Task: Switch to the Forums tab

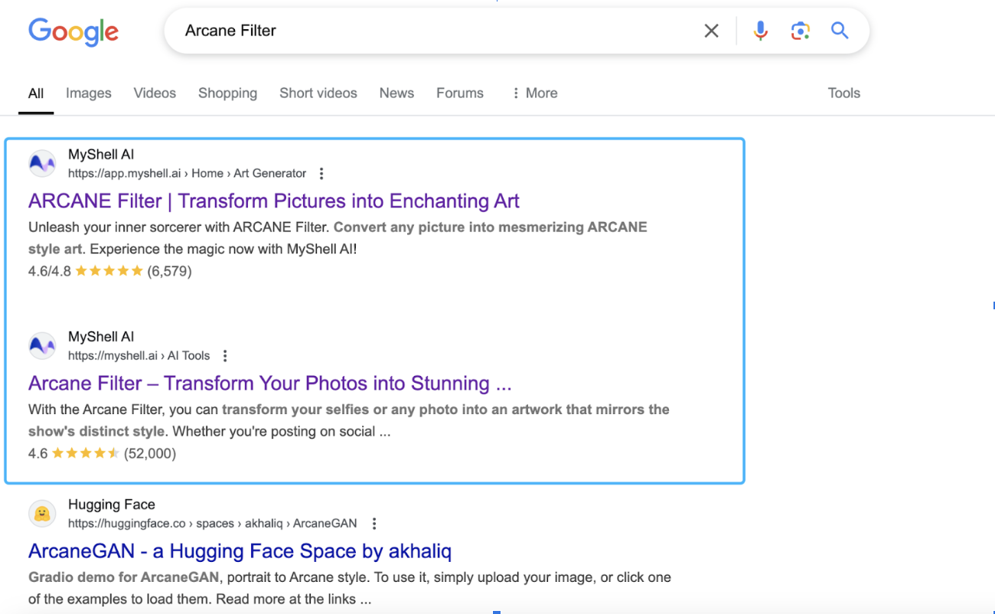Action: pyautogui.click(x=460, y=93)
